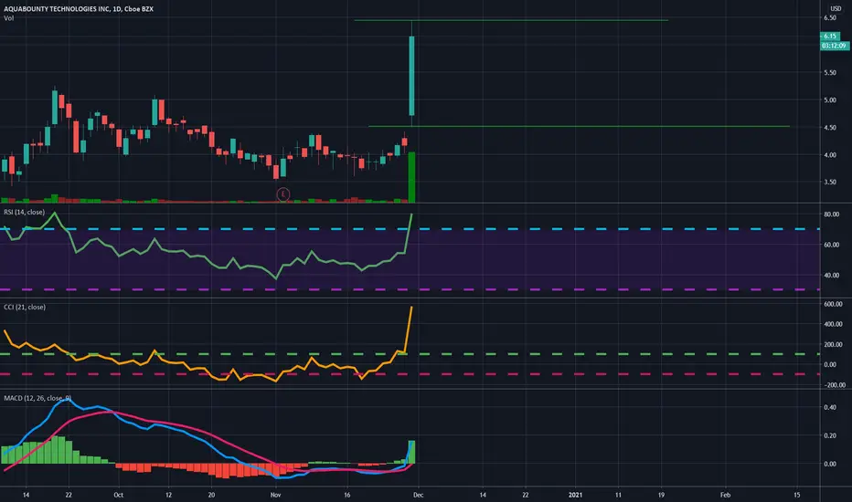Click the 4.00 price axis label

click(830, 155)
